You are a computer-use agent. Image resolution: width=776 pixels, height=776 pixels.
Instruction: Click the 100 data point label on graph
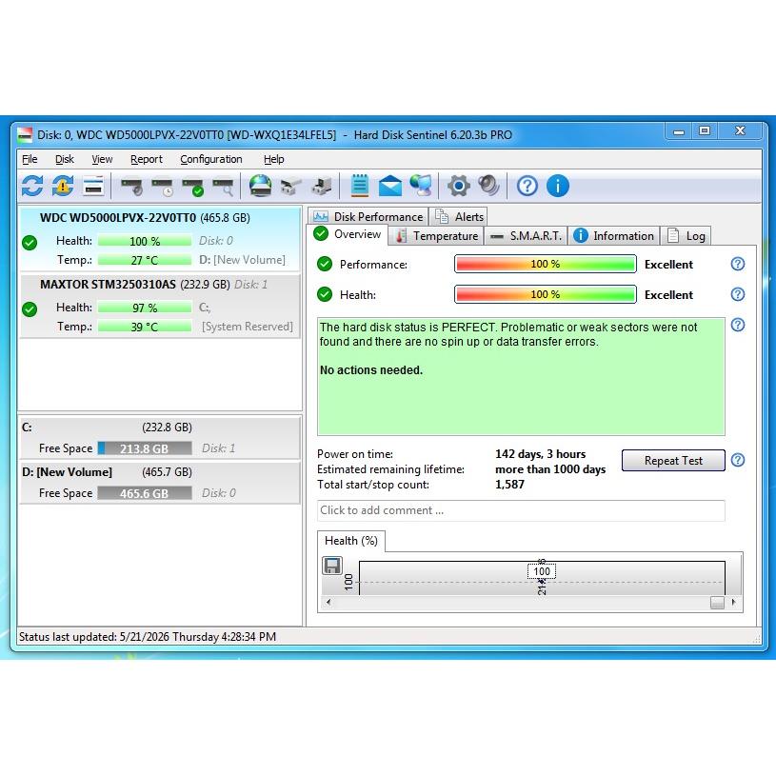click(x=542, y=571)
